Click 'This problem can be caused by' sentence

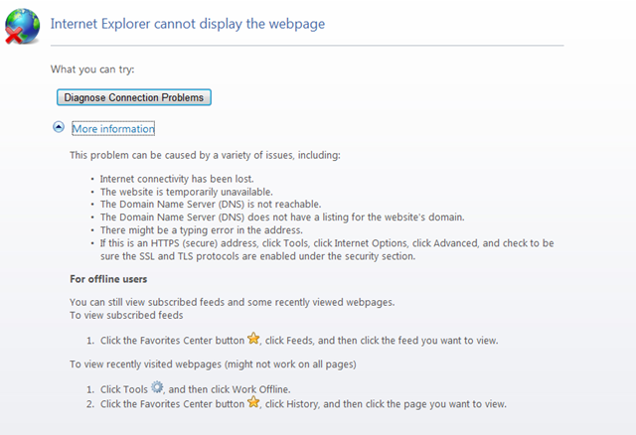(205, 155)
